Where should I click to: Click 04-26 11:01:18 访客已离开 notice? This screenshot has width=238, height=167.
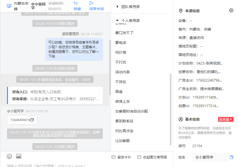(55, 147)
